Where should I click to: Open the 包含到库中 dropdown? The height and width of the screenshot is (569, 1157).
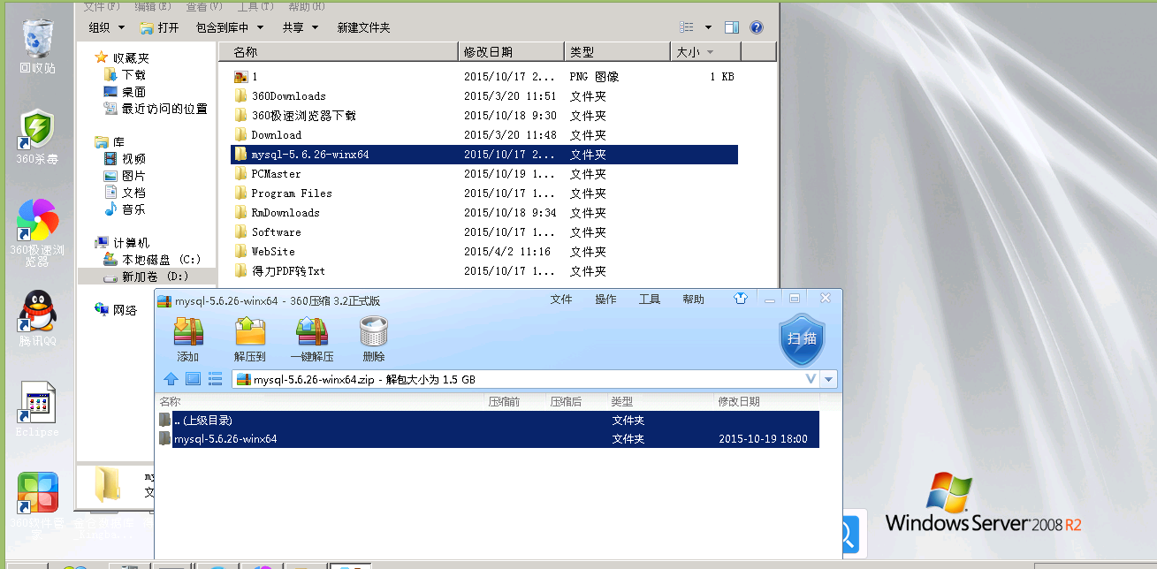click(229, 27)
